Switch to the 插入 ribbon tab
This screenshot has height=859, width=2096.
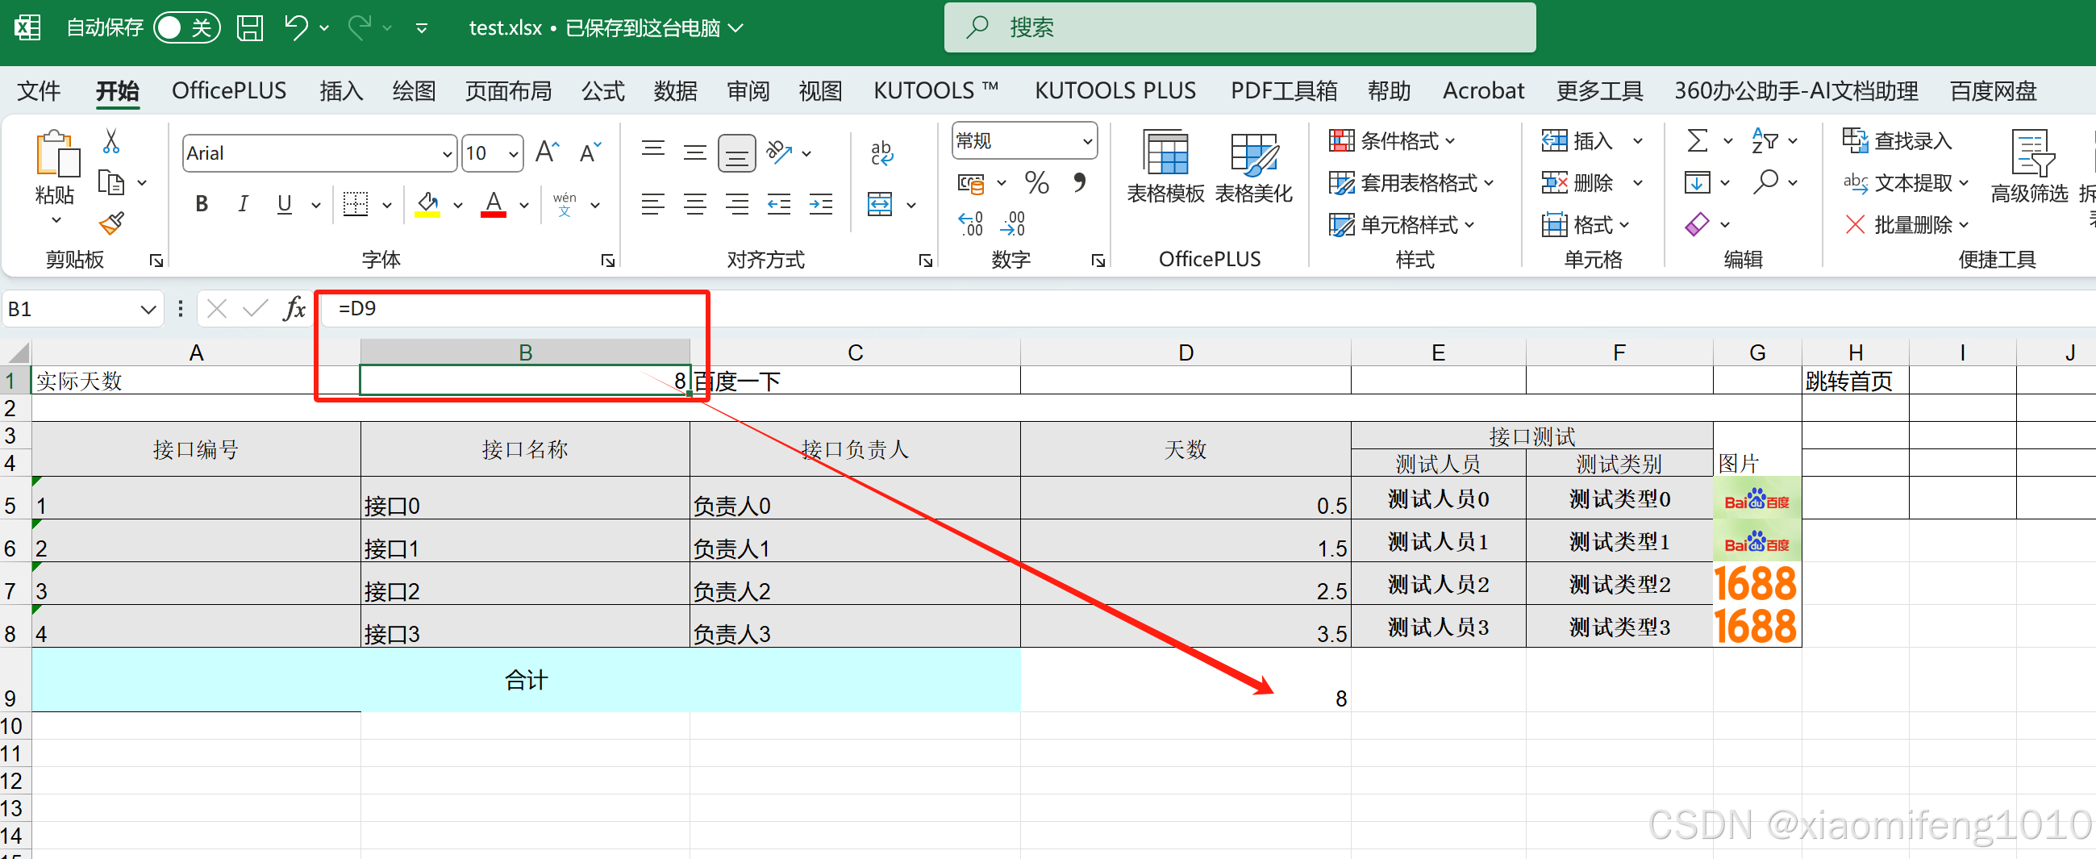340,90
